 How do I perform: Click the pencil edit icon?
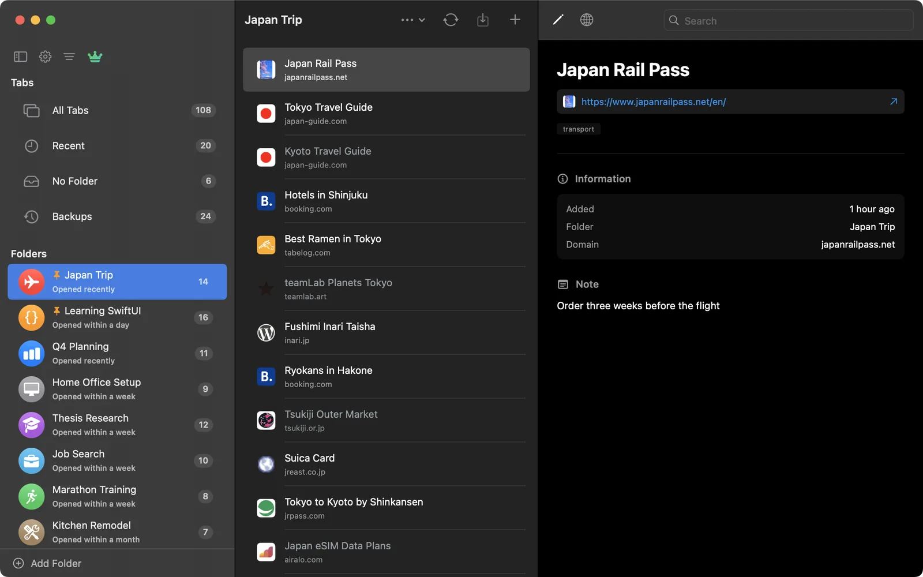point(558,20)
